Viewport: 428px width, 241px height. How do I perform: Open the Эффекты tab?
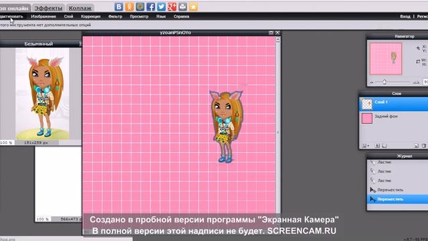48,8
